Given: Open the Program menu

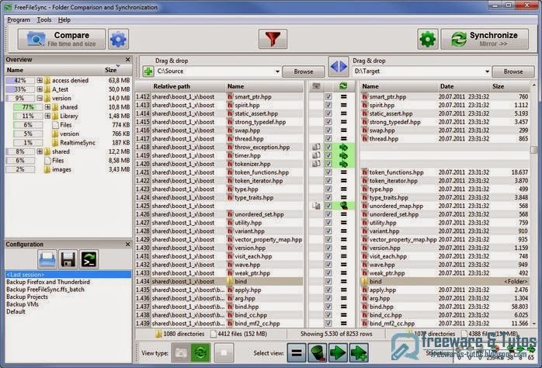Looking at the screenshot, I should pyautogui.click(x=19, y=19).
